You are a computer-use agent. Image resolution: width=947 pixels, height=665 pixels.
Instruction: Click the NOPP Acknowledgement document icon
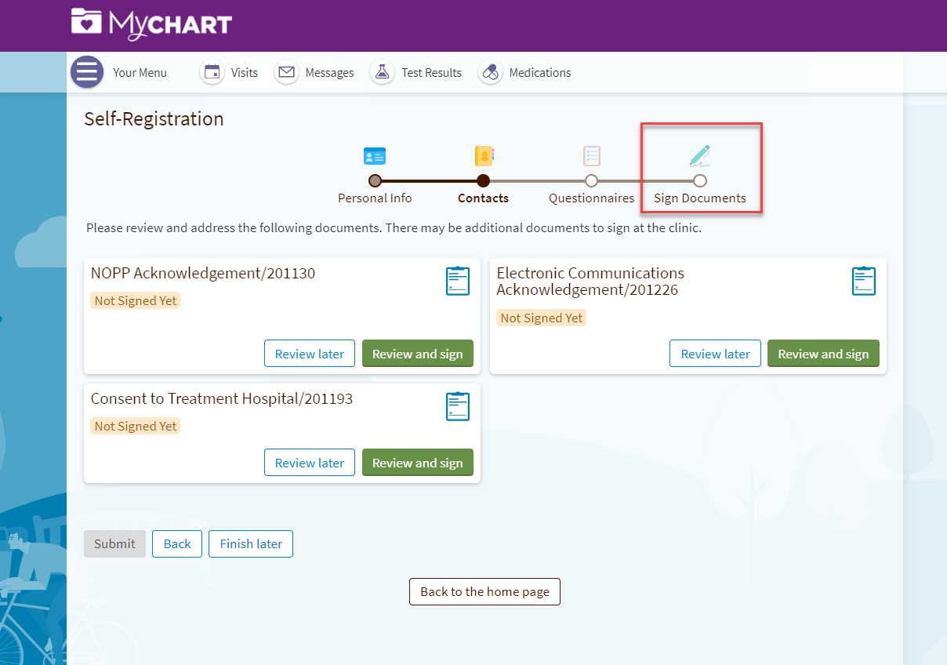point(457,280)
